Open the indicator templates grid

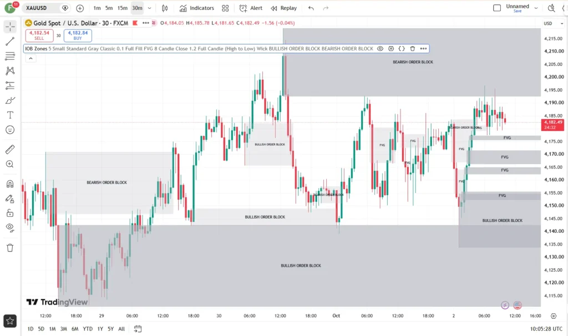point(225,8)
